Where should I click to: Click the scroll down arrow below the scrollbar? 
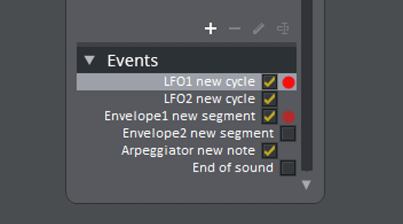coord(306,185)
